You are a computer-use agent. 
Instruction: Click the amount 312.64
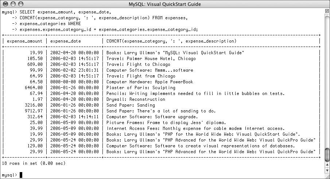[x=35, y=116]
